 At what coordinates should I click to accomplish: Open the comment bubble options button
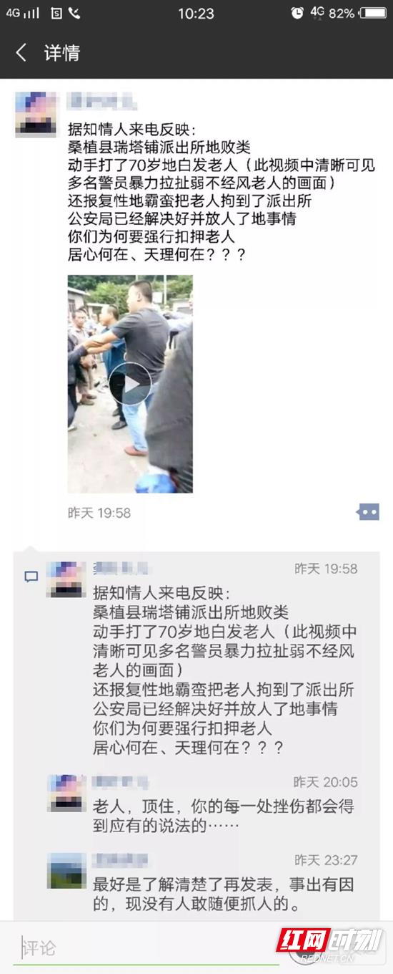click(x=369, y=512)
